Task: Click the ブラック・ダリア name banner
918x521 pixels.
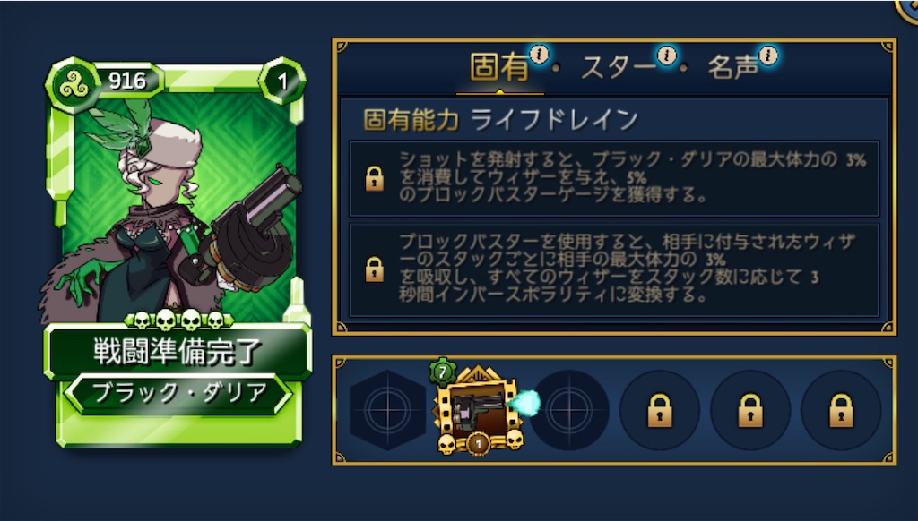Action: click(178, 394)
